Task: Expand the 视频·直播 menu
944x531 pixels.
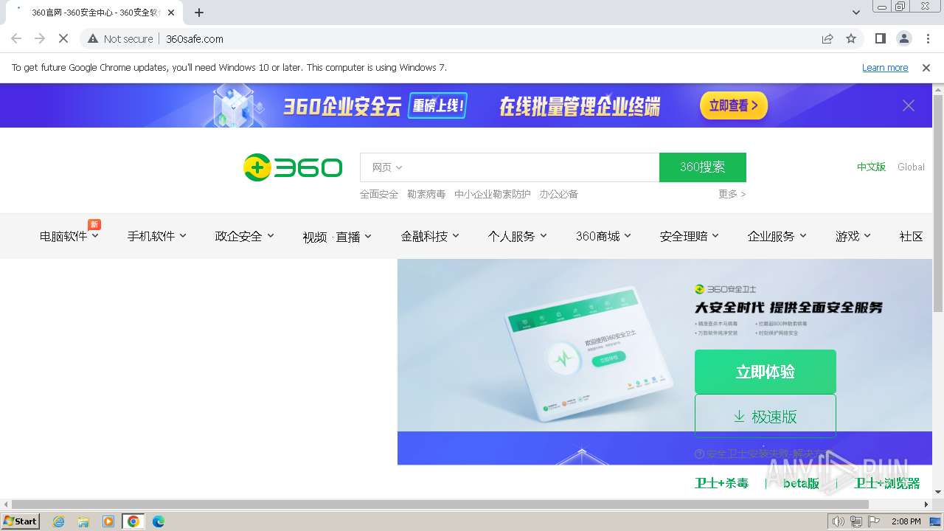Action: [x=337, y=237]
